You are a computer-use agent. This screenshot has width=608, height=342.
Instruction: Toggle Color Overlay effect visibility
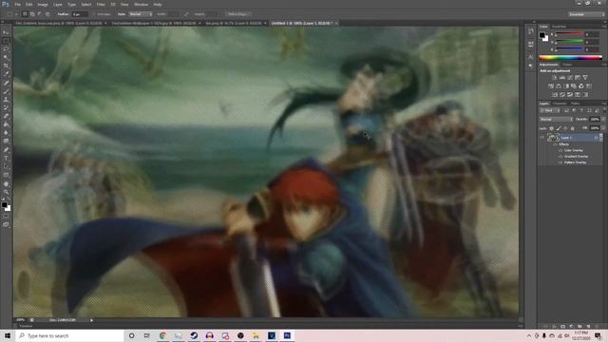click(560, 150)
